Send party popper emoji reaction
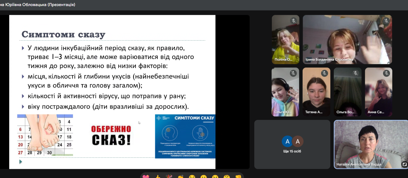Screen dimensions: 408x178 (169, 177)
